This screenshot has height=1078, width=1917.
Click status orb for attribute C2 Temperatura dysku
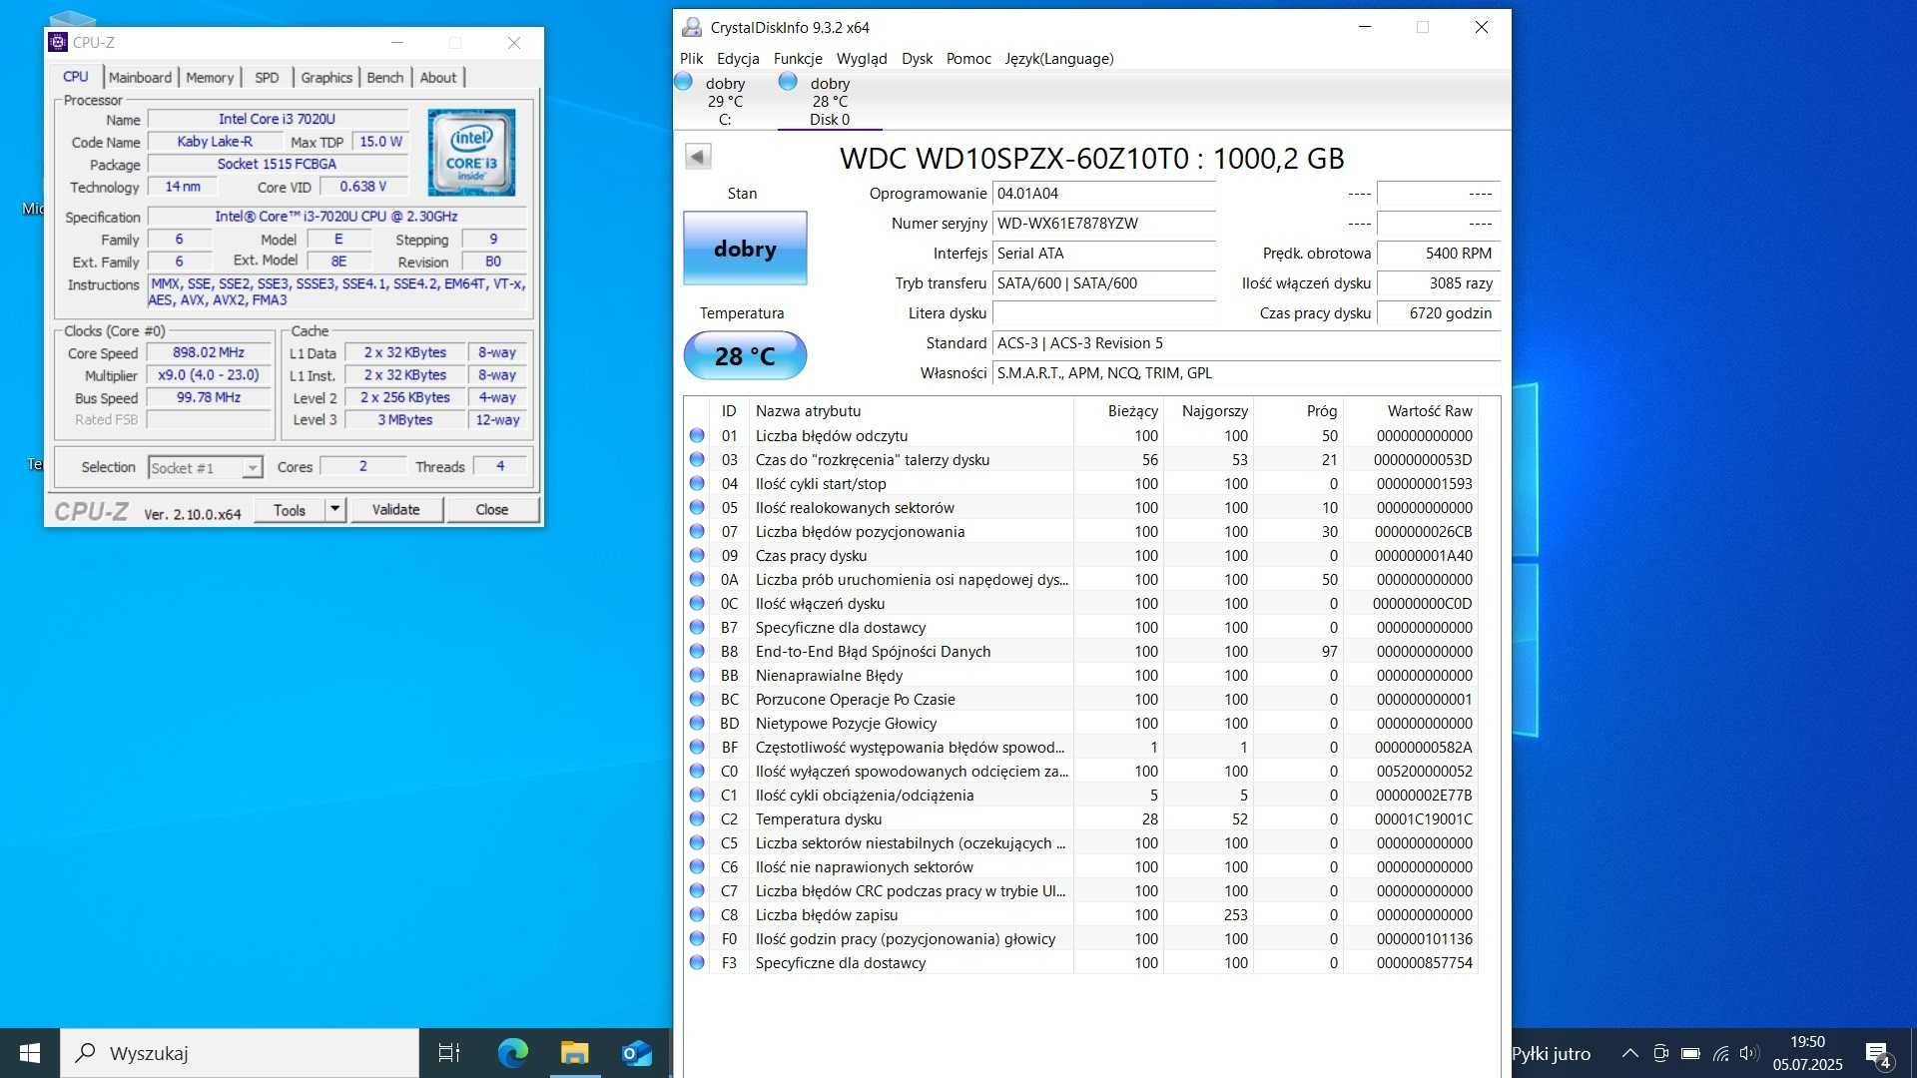click(697, 818)
